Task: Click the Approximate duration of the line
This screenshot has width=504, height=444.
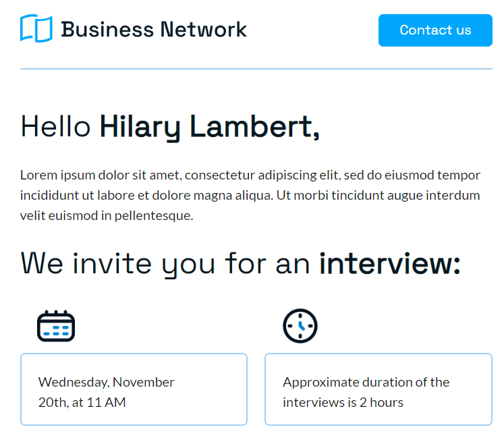Action: (366, 383)
